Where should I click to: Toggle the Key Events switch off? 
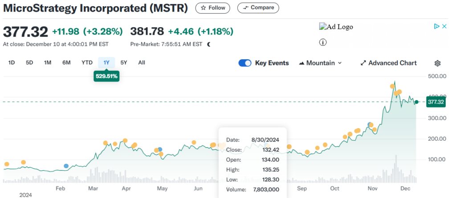[245, 63]
